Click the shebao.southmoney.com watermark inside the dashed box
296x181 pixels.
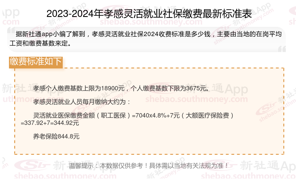[197, 99]
